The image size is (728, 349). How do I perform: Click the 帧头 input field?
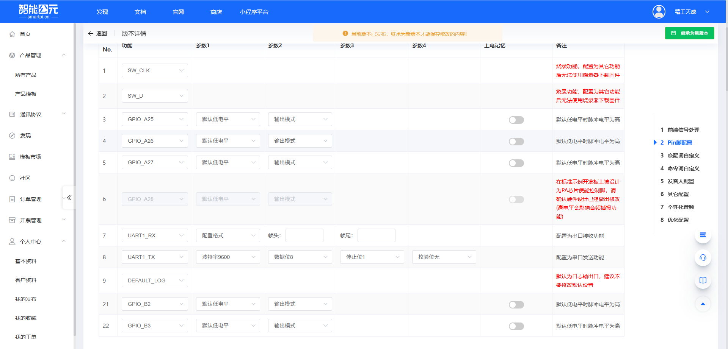(304, 235)
